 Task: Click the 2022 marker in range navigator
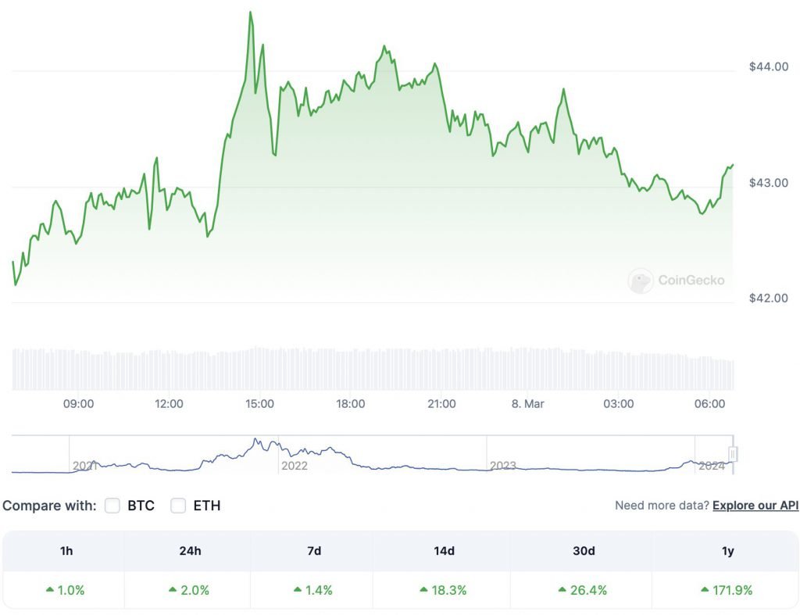point(295,466)
